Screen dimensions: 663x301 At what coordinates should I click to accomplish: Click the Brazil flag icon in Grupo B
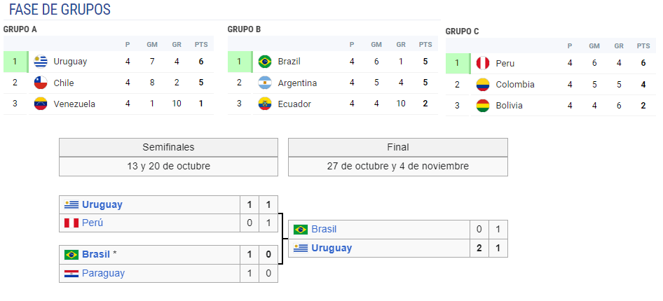[x=265, y=62]
